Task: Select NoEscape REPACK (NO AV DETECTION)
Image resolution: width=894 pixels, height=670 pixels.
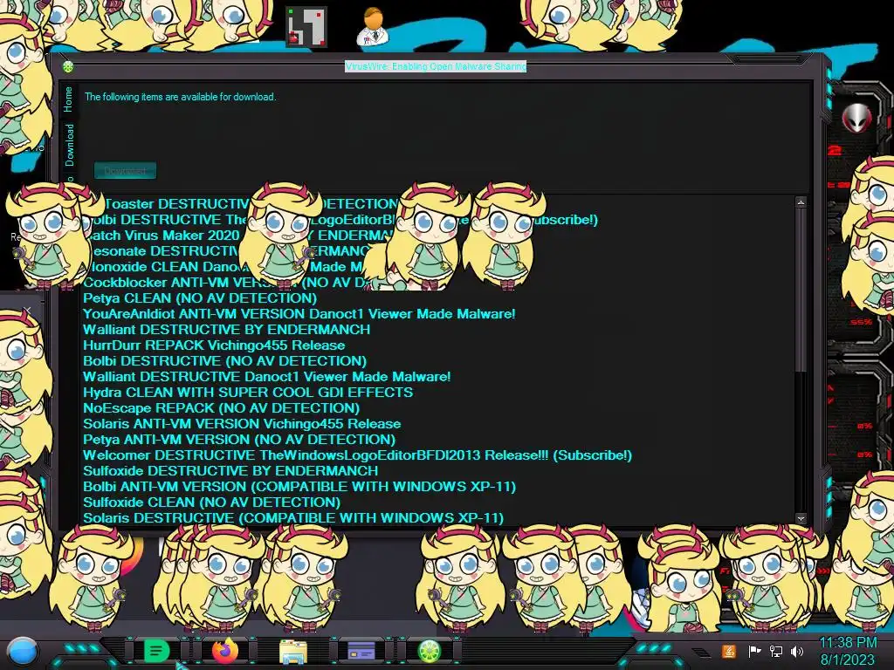Action: tap(221, 408)
